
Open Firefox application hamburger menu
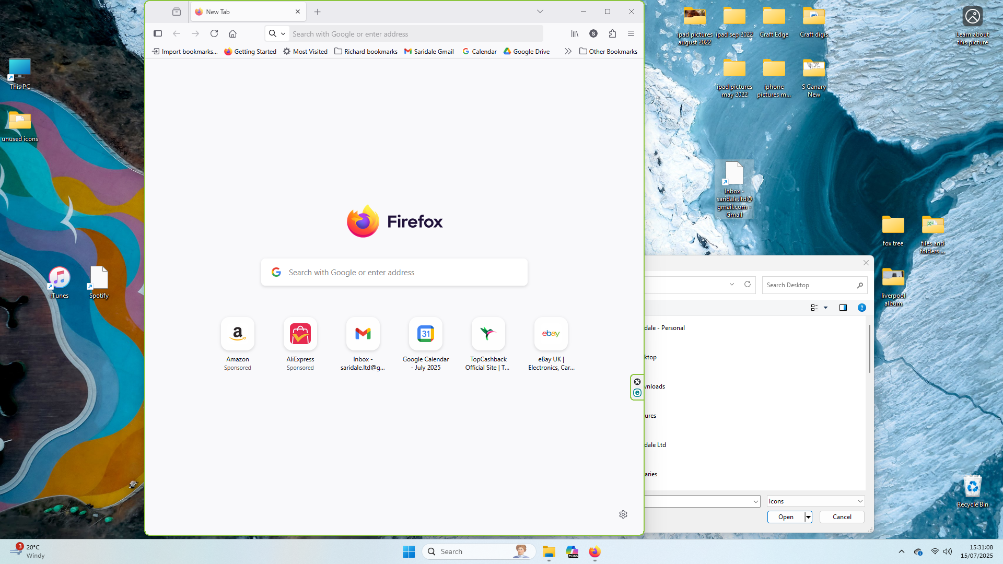(631, 33)
